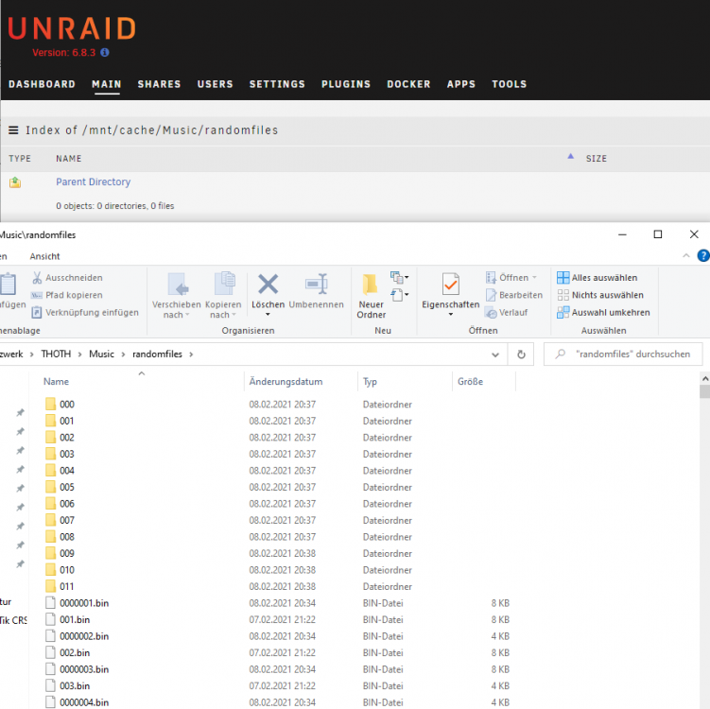Click the Unraid version info icon
710x709 pixels.
(105, 53)
